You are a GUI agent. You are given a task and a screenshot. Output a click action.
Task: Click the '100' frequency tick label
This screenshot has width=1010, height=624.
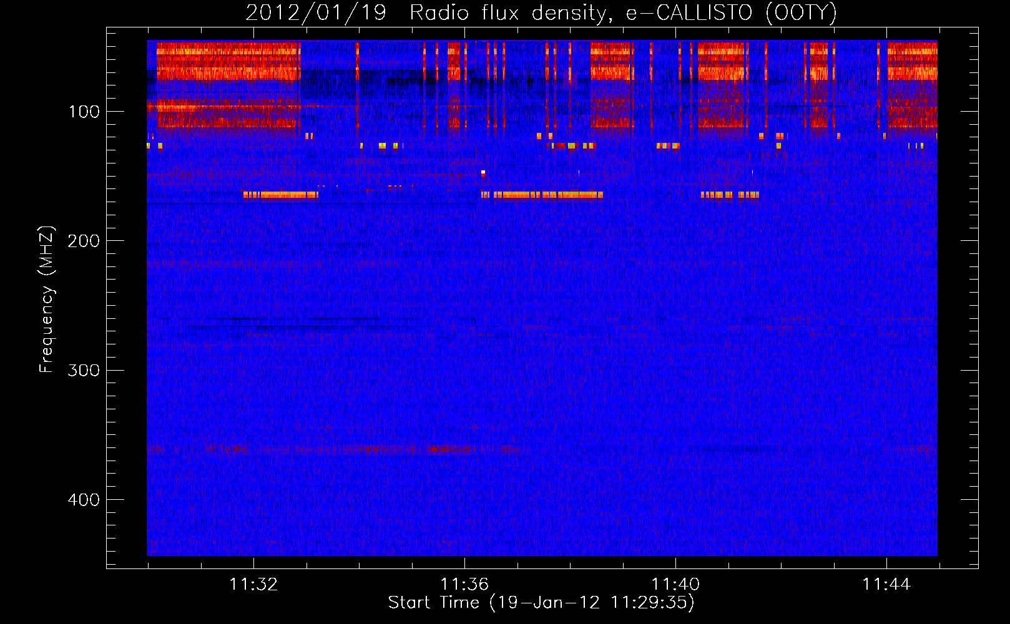click(84, 112)
